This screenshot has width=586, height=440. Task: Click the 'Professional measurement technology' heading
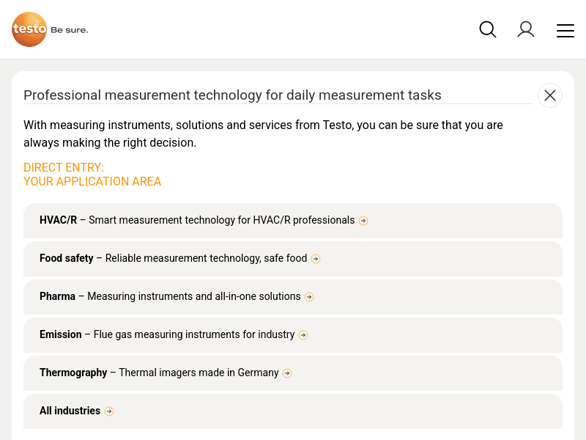coord(232,95)
